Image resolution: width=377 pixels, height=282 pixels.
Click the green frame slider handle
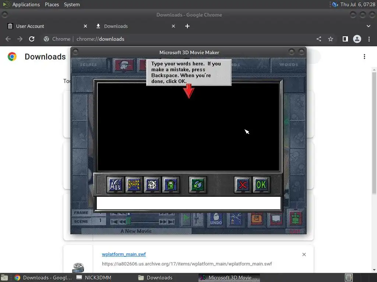pos(128,220)
